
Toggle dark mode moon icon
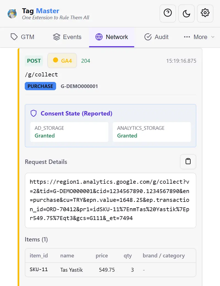pyautogui.click(x=186, y=13)
